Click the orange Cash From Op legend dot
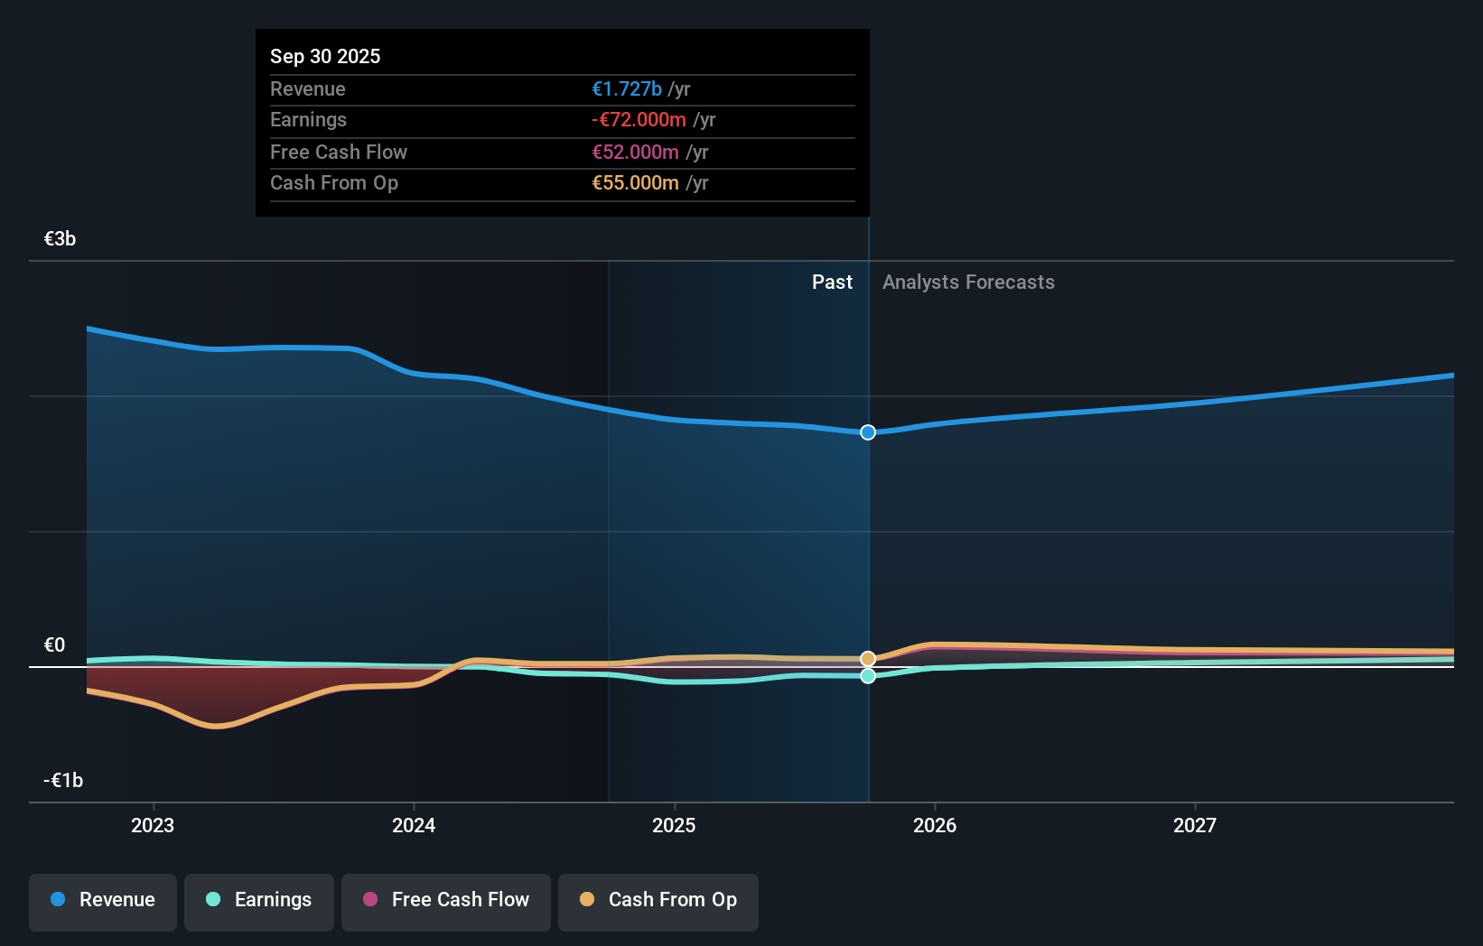 click(587, 900)
